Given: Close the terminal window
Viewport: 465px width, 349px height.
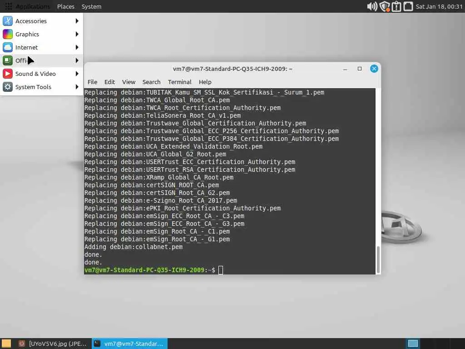Looking at the screenshot, I should [x=374, y=69].
